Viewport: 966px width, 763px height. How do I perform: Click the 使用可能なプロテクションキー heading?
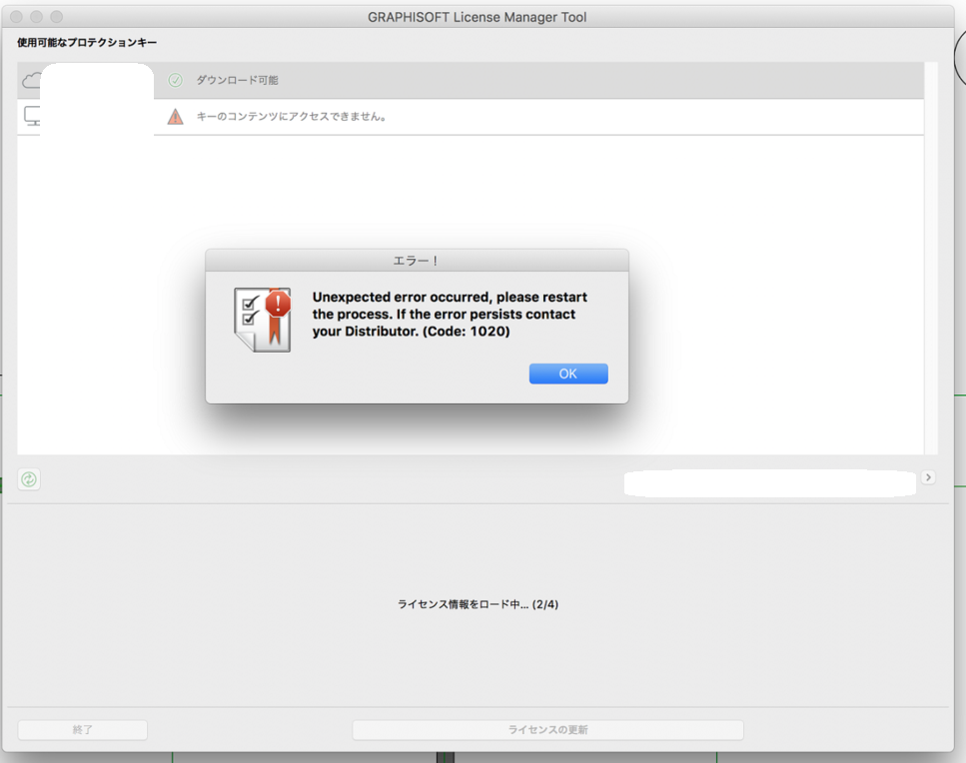87,43
